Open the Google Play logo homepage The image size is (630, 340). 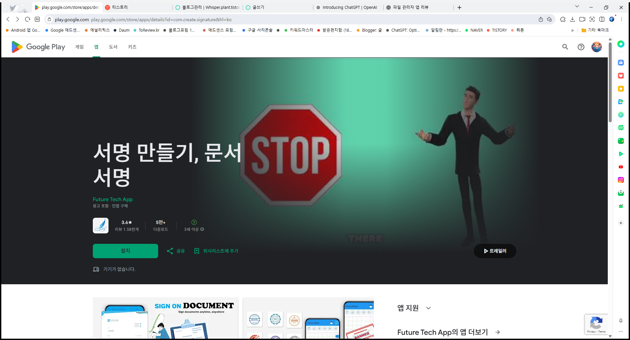point(38,47)
